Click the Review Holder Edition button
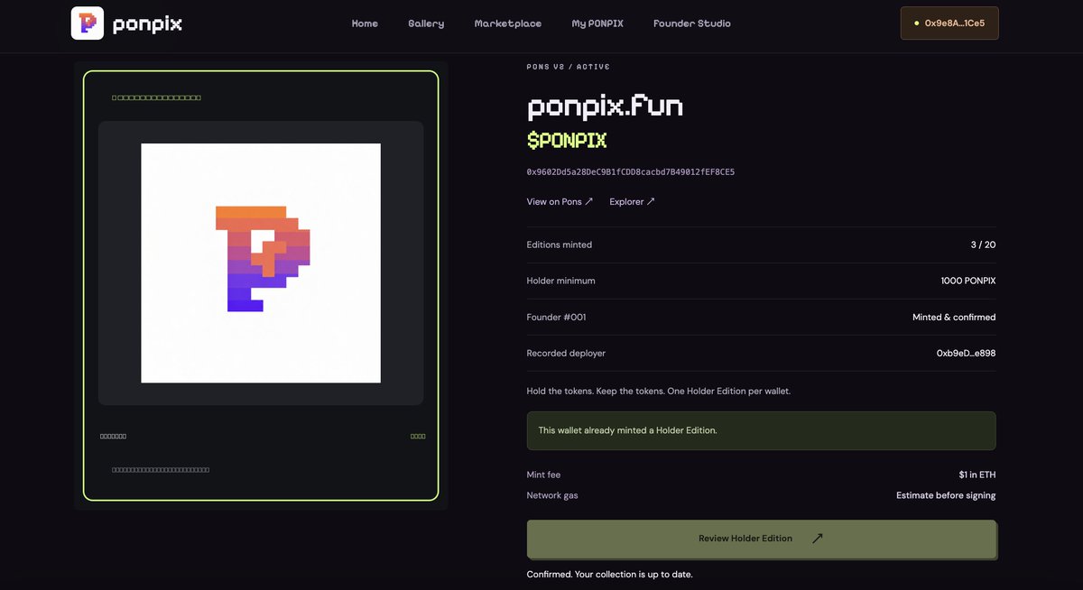1083x590 pixels. [762, 539]
